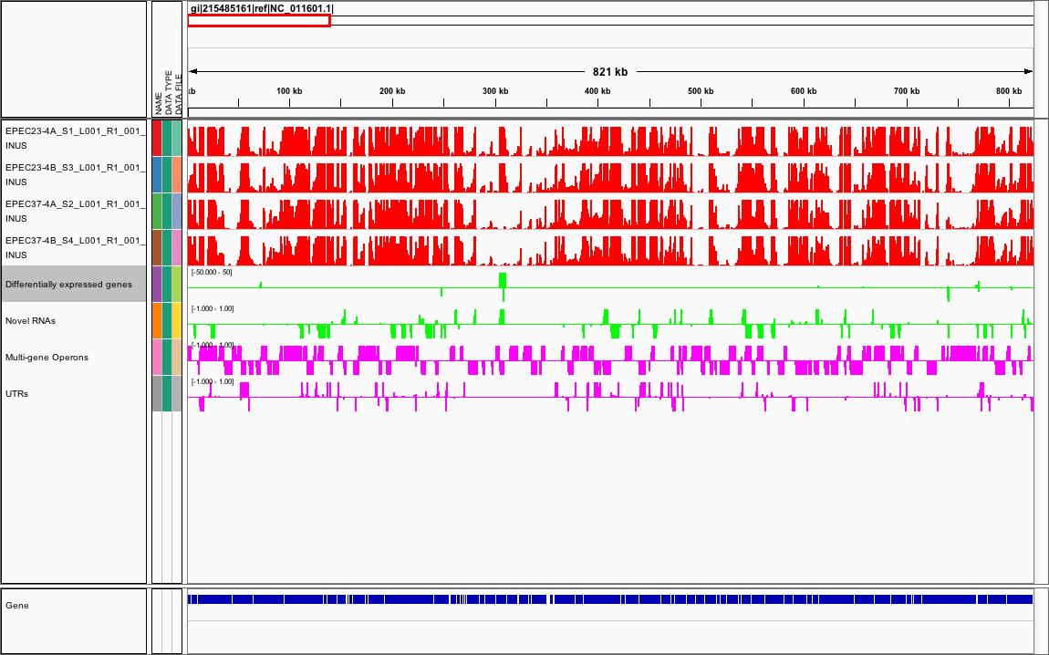Click the NAME color swatch for EPEC37-4B track
The image size is (1049, 655).
tap(157, 247)
